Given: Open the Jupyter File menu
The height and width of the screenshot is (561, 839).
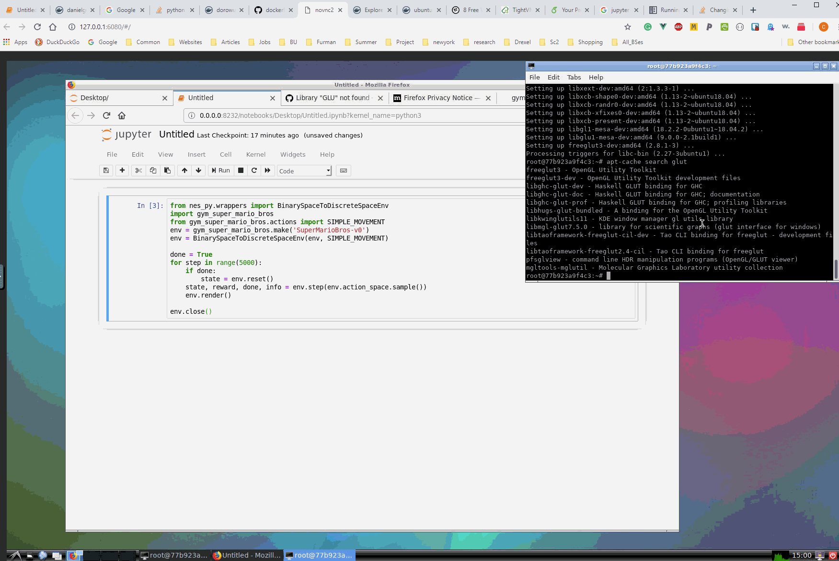Looking at the screenshot, I should click(x=112, y=154).
